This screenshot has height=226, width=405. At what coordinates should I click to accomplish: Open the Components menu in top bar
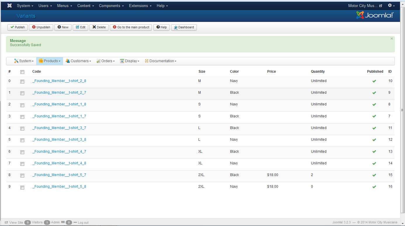111,6
